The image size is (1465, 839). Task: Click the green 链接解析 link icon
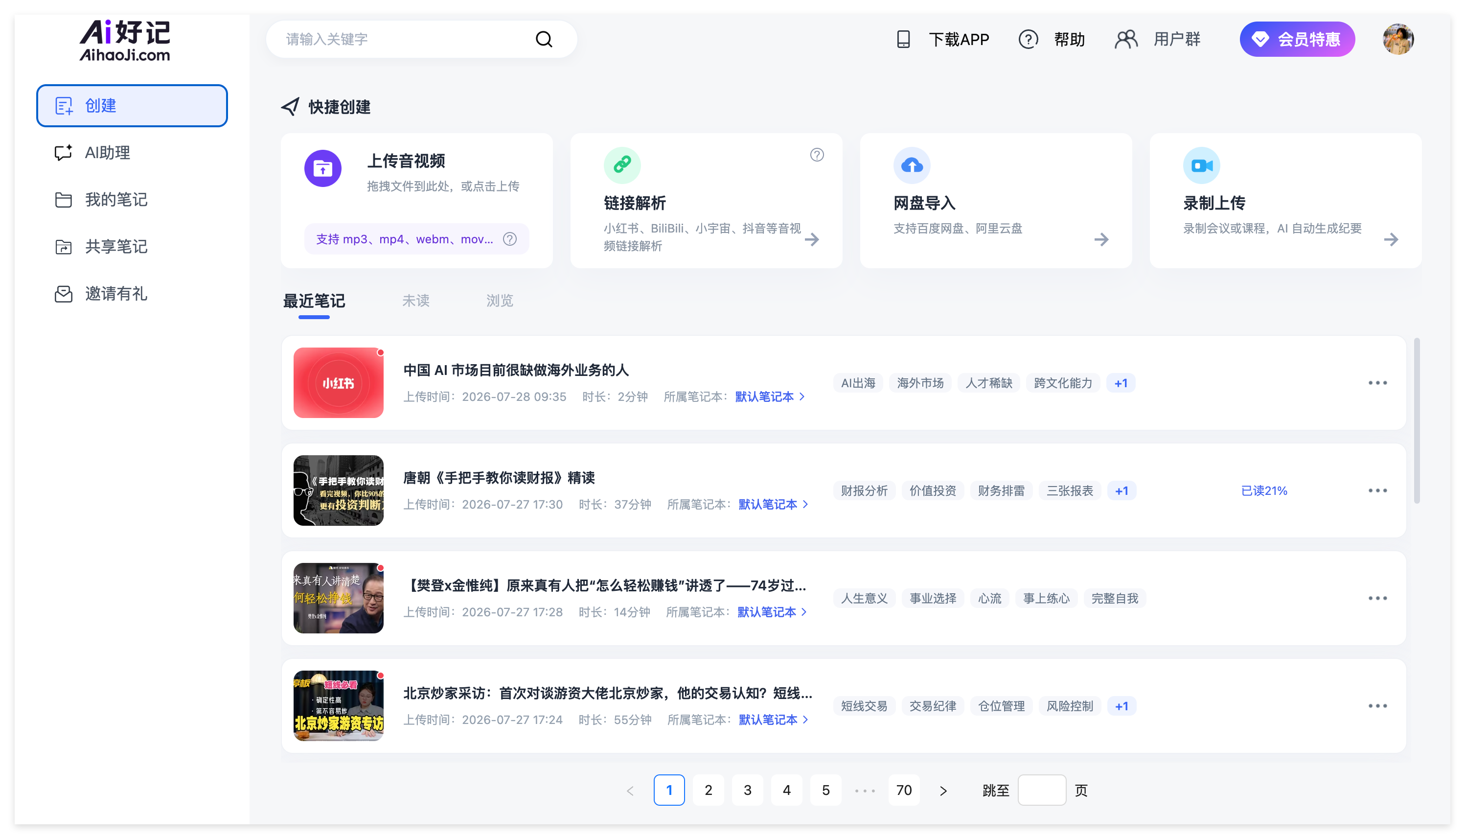pos(622,165)
